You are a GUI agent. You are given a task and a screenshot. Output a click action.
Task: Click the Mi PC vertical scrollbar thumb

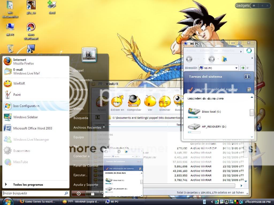[252, 112]
